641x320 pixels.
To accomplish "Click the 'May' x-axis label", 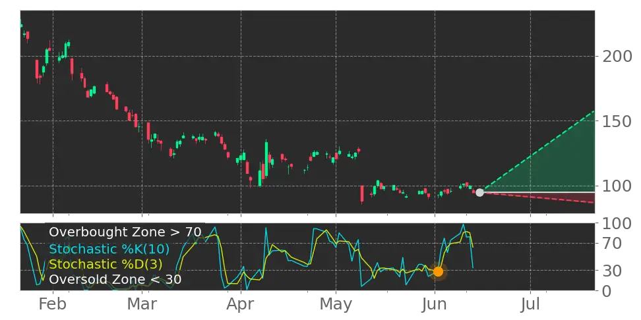I will coord(336,304).
